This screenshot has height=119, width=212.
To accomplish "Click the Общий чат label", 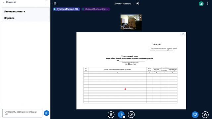I will (11, 2).
